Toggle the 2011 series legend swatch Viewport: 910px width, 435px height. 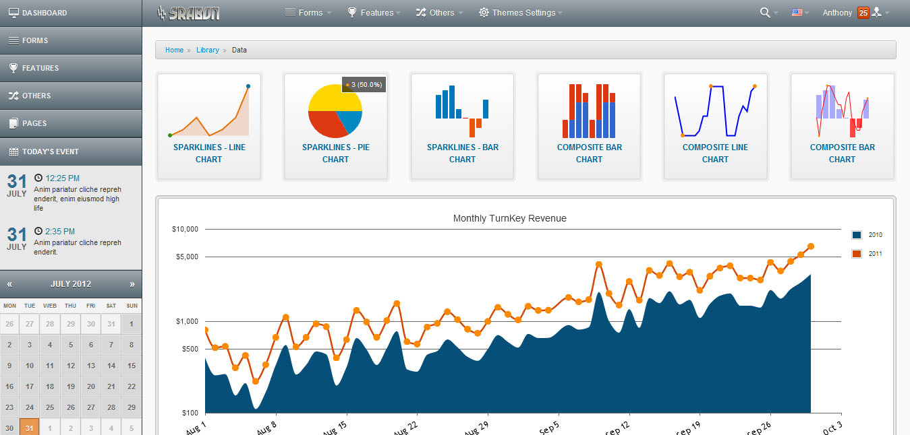pyautogui.click(x=857, y=254)
